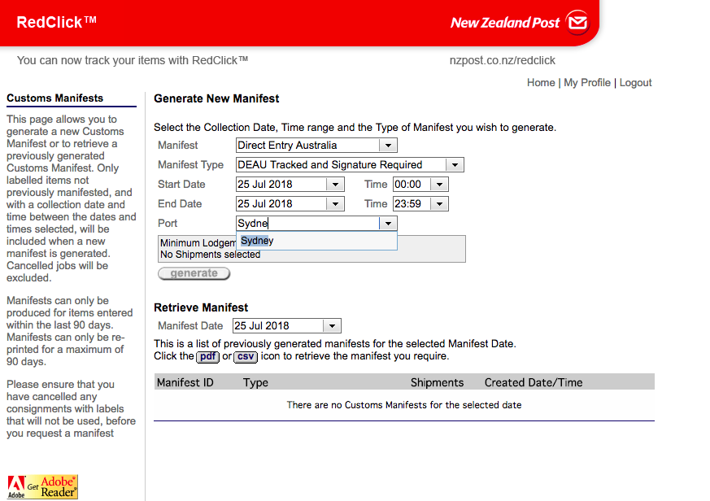
Task: Click the Generate New Manifest heading
Action: [x=216, y=98]
